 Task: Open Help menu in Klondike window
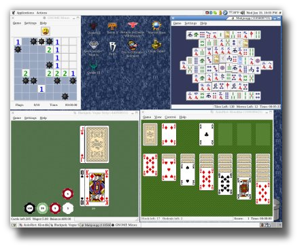pos(183,117)
